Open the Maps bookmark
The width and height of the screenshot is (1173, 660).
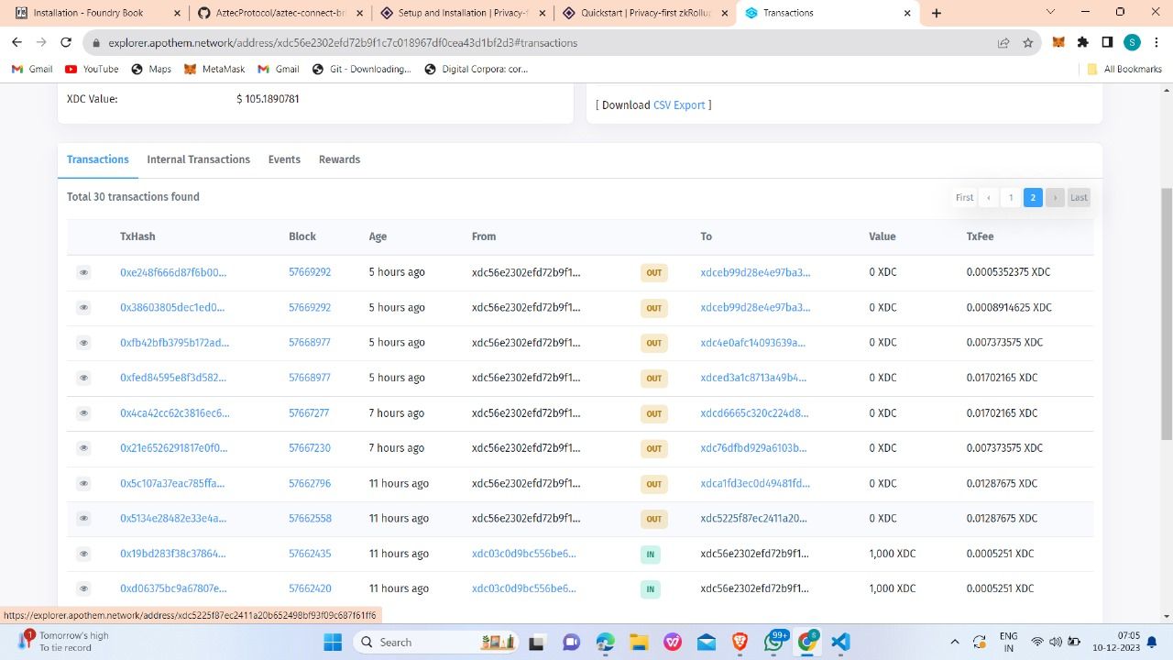151,69
